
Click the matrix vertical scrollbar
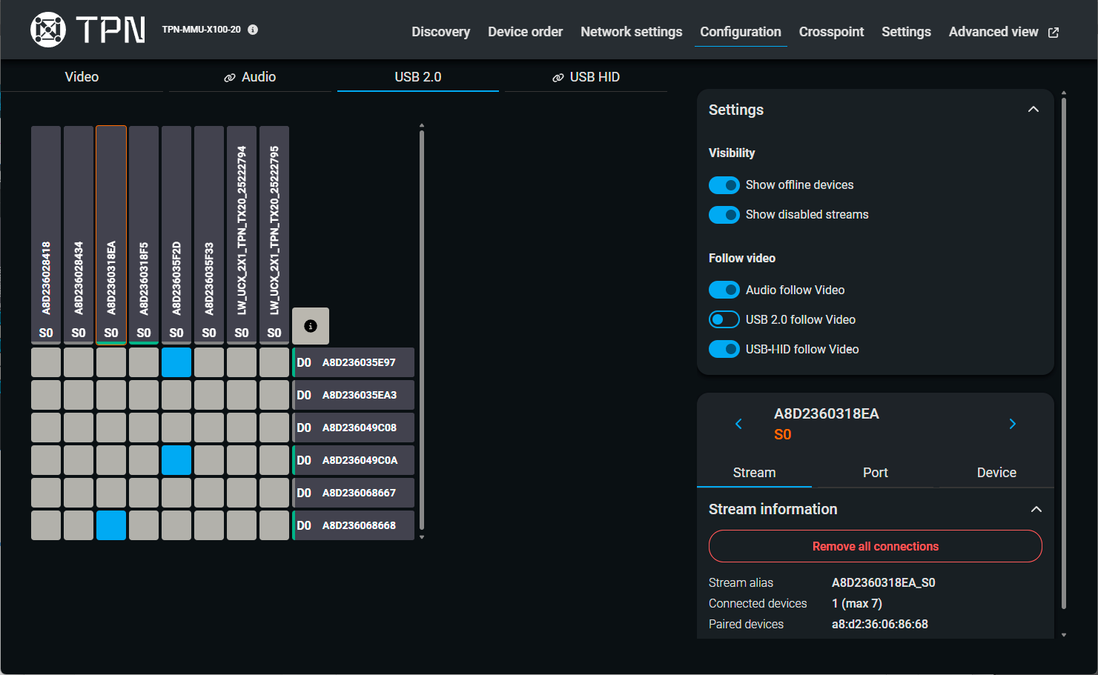coord(422,330)
